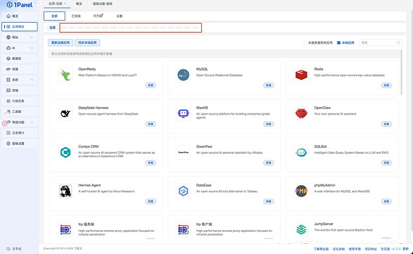The width and height of the screenshot is (413, 254).
Task: Click the Cordys CRM app icon
Action: click(65, 152)
